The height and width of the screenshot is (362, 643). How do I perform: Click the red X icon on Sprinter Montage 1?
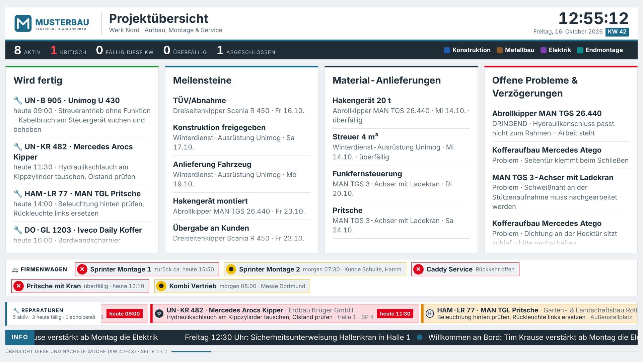(82, 269)
